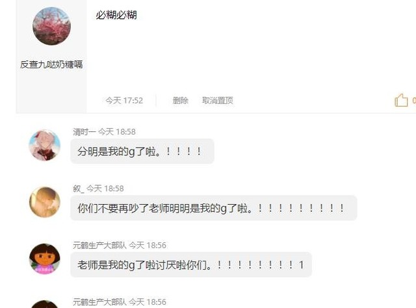Click the post timestamp 今天 17:52

tap(124, 100)
